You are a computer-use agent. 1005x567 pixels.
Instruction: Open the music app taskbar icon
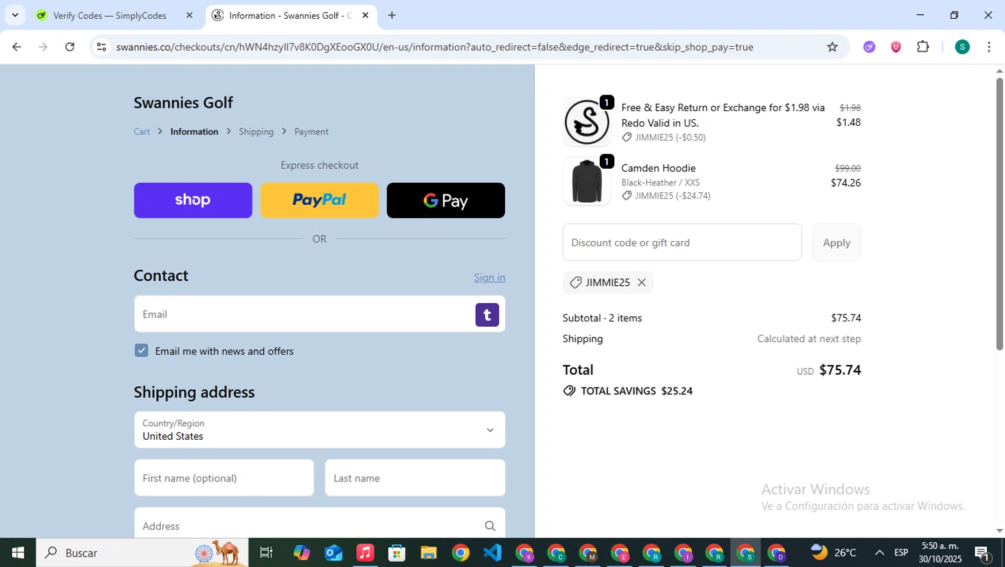point(365,552)
